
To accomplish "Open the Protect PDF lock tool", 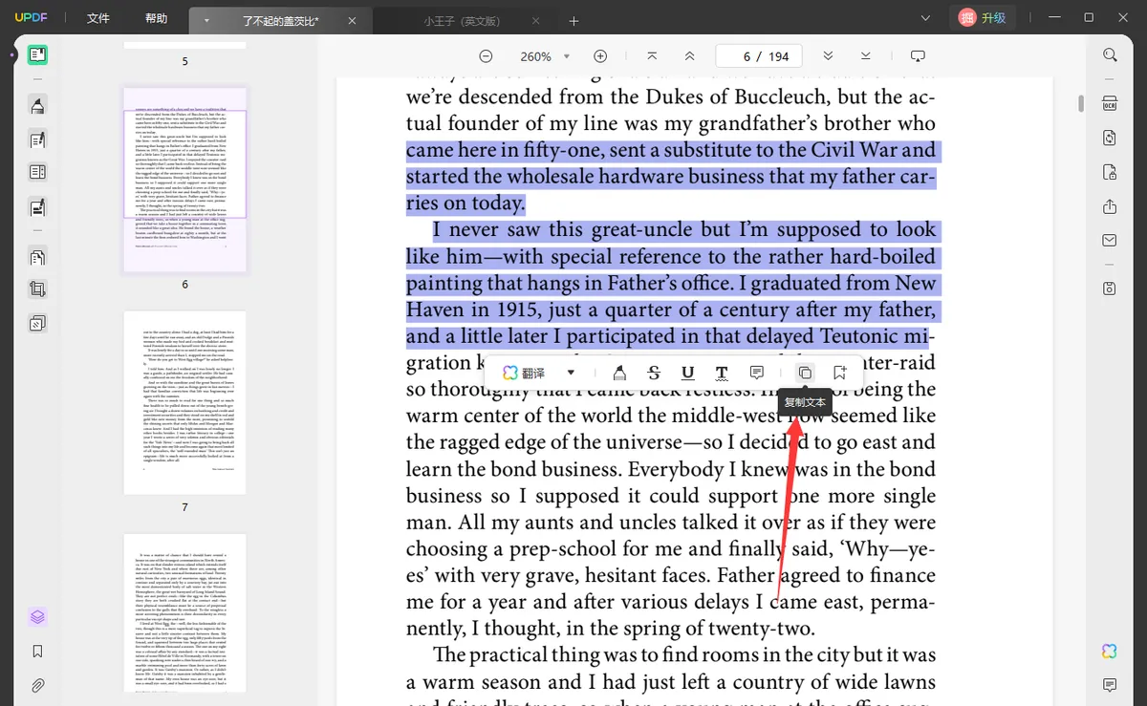I will (1110, 172).
